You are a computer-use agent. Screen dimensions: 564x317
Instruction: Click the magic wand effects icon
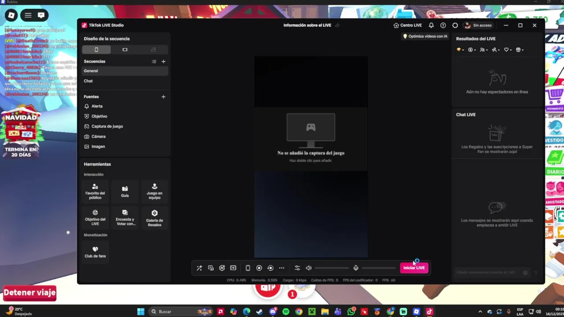coord(199,268)
